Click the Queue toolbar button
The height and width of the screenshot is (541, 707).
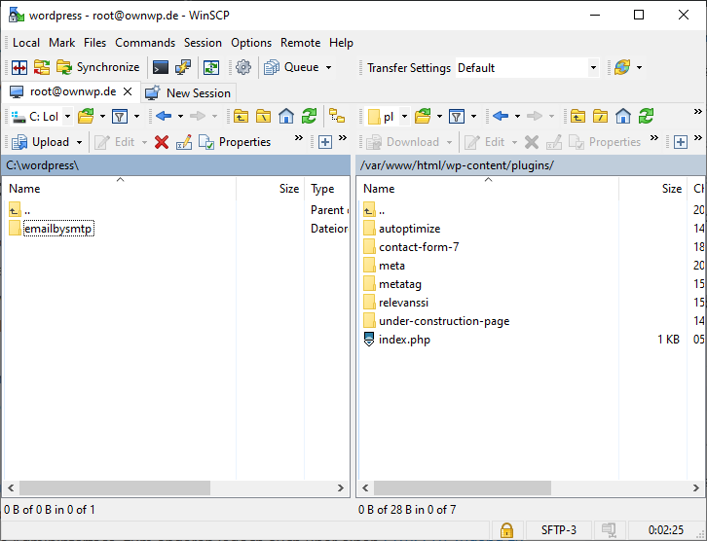(x=291, y=67)
